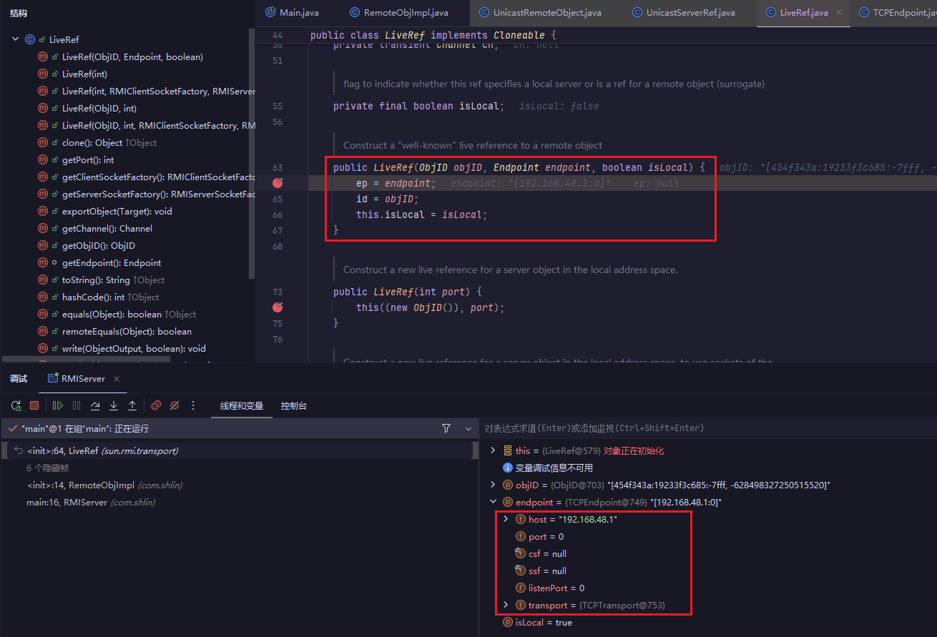
Task: Open the RemoteObjImpl.java tab
Action: coord(399,13)
